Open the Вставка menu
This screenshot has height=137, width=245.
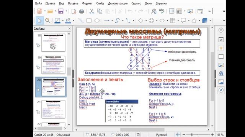click(73, 3)
